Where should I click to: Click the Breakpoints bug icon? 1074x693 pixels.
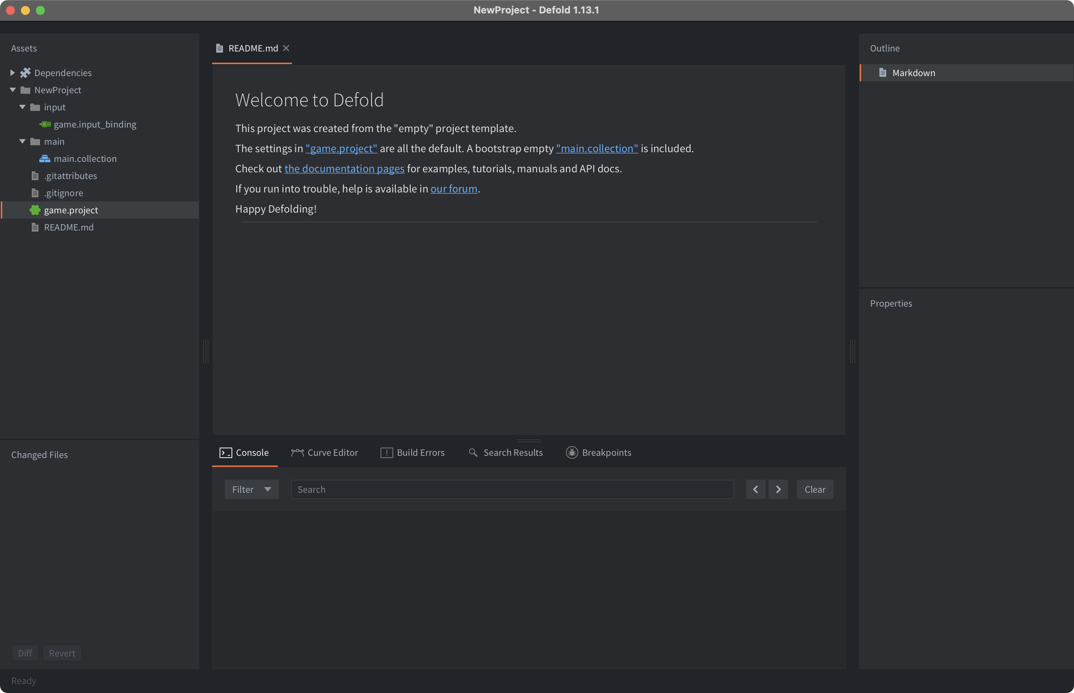coord(571,452)
